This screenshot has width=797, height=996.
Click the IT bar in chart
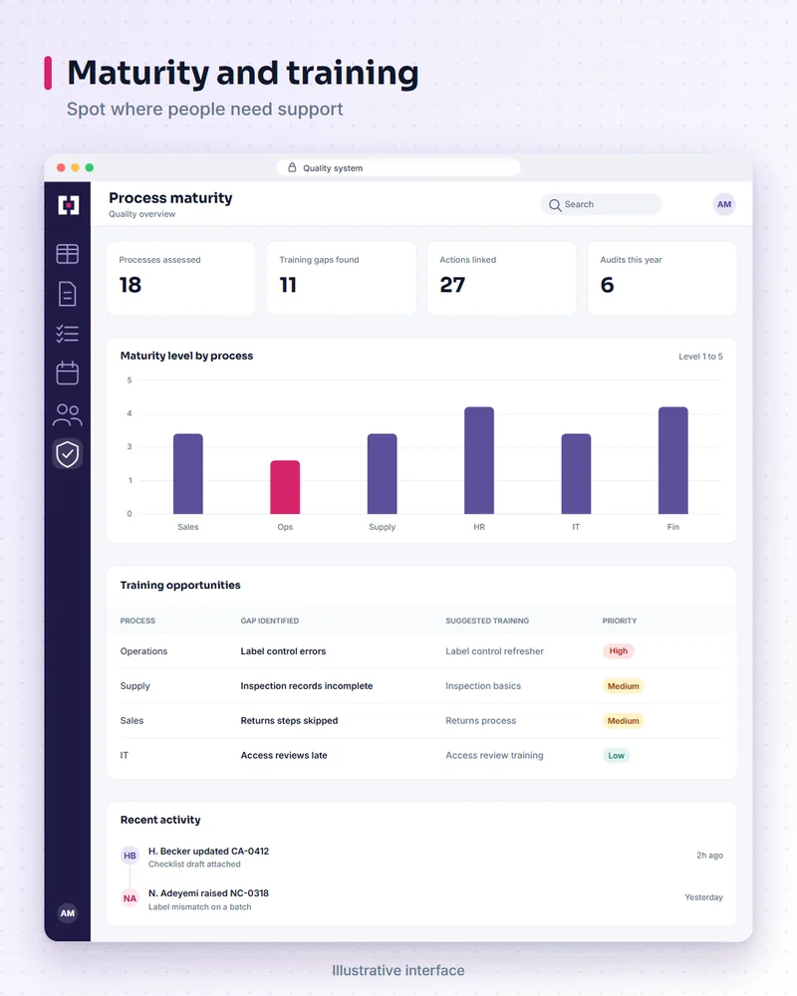(576, 474)
